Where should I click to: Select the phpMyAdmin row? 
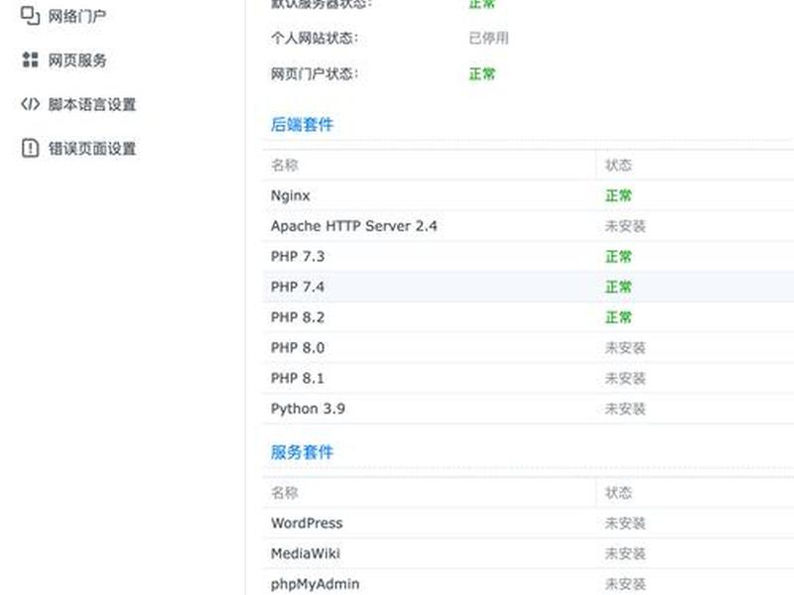pyautogui.click(x=528, y=584)
